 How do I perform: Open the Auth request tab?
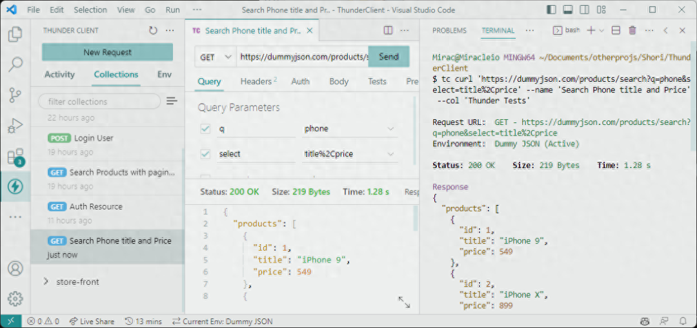pyautogui.click(x=301, y=81)
